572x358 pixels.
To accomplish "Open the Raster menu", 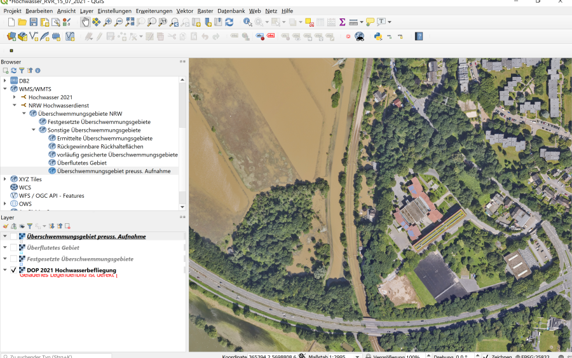I will [x=205, y=11].
